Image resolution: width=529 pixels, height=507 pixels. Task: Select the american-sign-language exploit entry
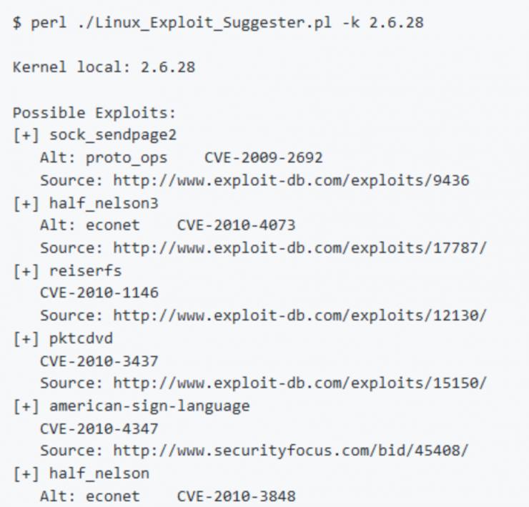click(149, 406)
